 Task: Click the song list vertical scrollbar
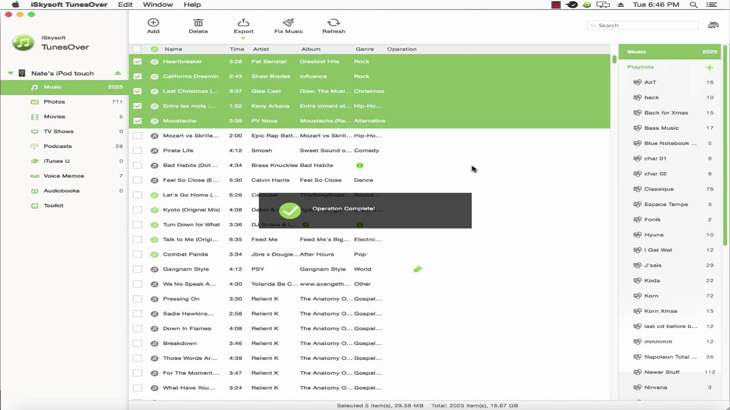point(614,59)
